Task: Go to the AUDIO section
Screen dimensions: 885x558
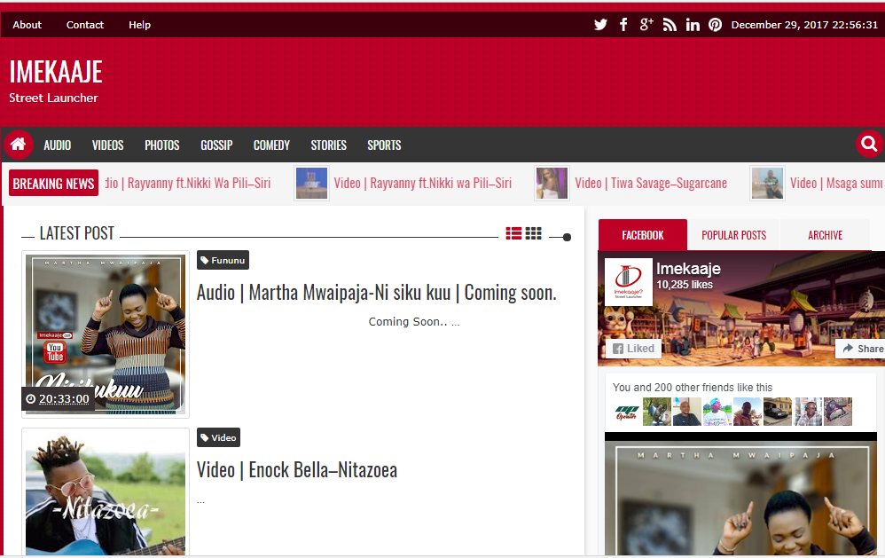Action: click(58, 145)
